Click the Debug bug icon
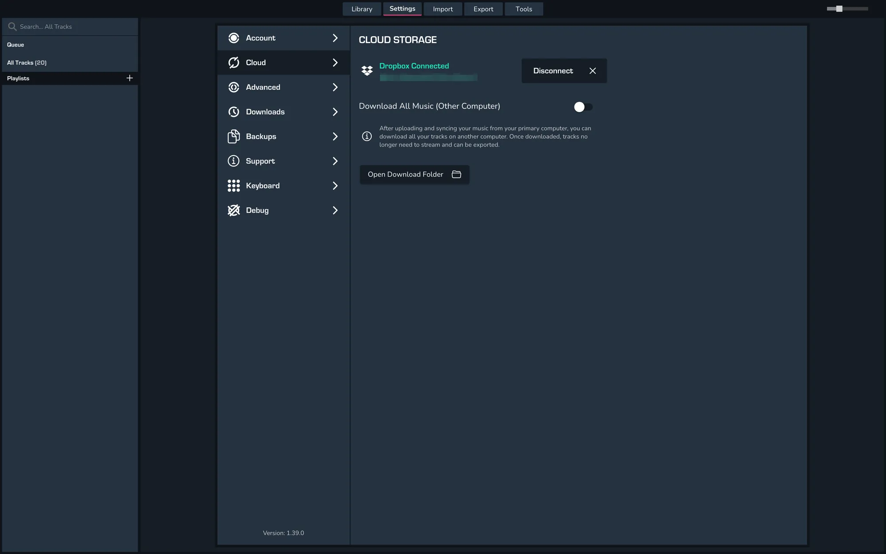Image resolution: width=886 pixels, height=554 pixels. tap(233, 211)
